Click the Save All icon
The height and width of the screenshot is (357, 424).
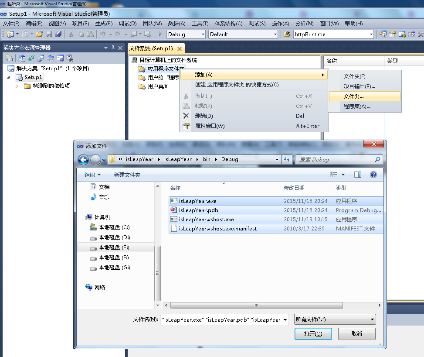click(58, 34)
